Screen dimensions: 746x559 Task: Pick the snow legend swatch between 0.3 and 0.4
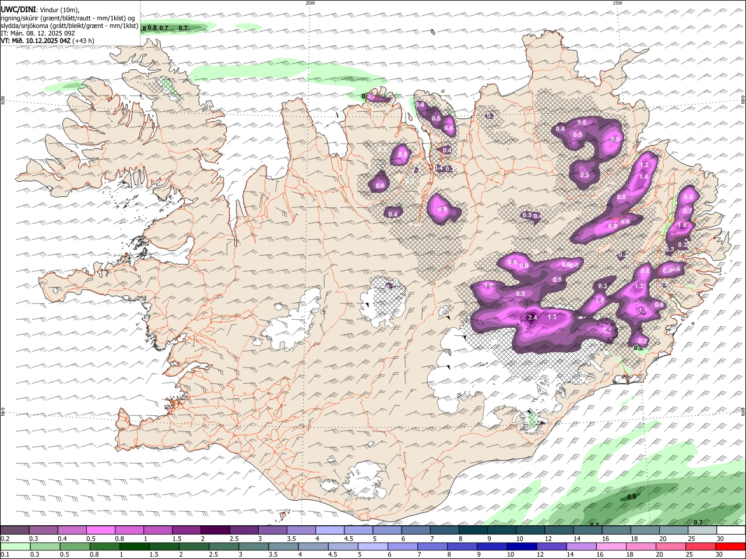[44, 530]
